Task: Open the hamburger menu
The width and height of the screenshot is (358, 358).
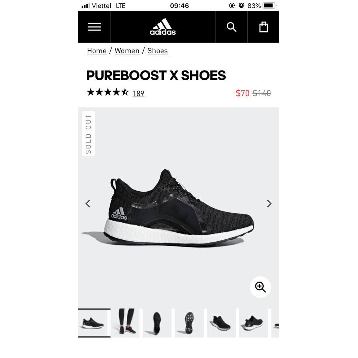Action: pos(94,27)
